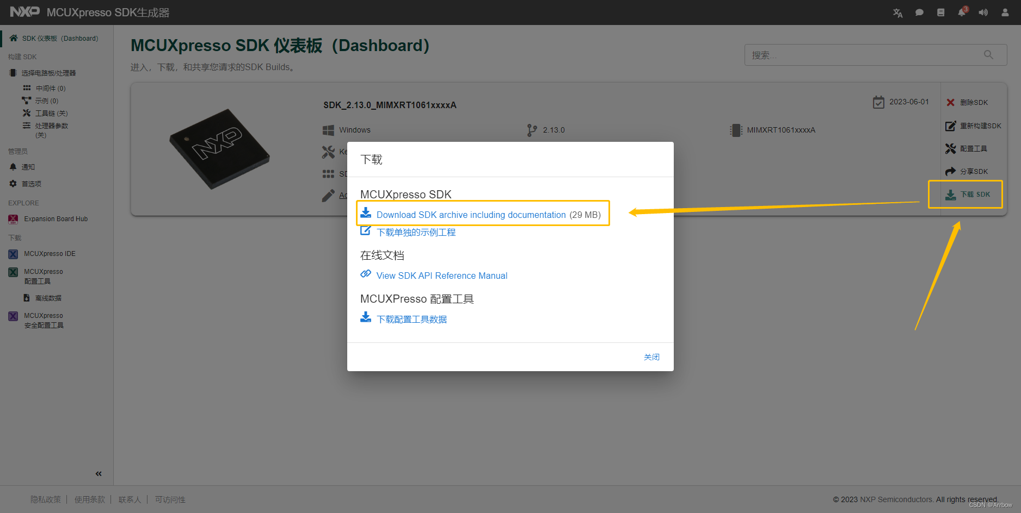Click the 2023-06-01 date label

coord(909,102)
